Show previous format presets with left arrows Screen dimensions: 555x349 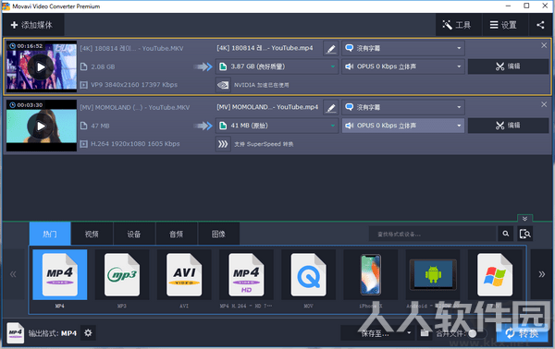tap(13, 274)
